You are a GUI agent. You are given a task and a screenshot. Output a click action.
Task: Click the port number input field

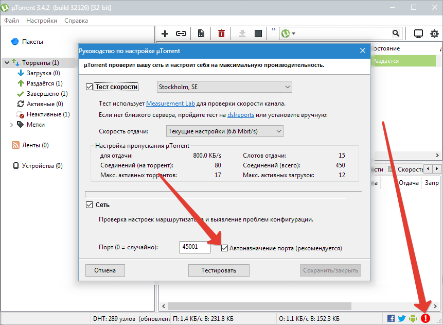click(194, 247)
